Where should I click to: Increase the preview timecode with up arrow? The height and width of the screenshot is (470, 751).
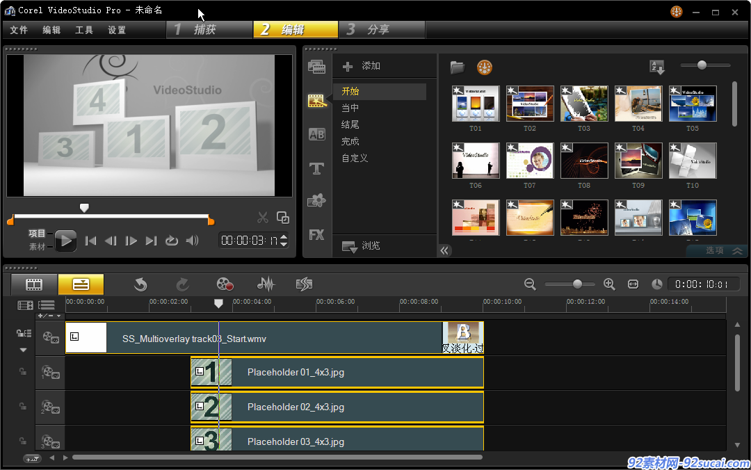pos(284,236)
